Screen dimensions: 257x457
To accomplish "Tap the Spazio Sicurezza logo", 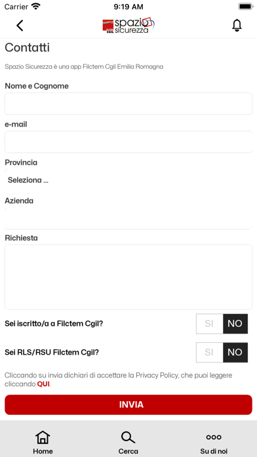I will click(128, 25).
